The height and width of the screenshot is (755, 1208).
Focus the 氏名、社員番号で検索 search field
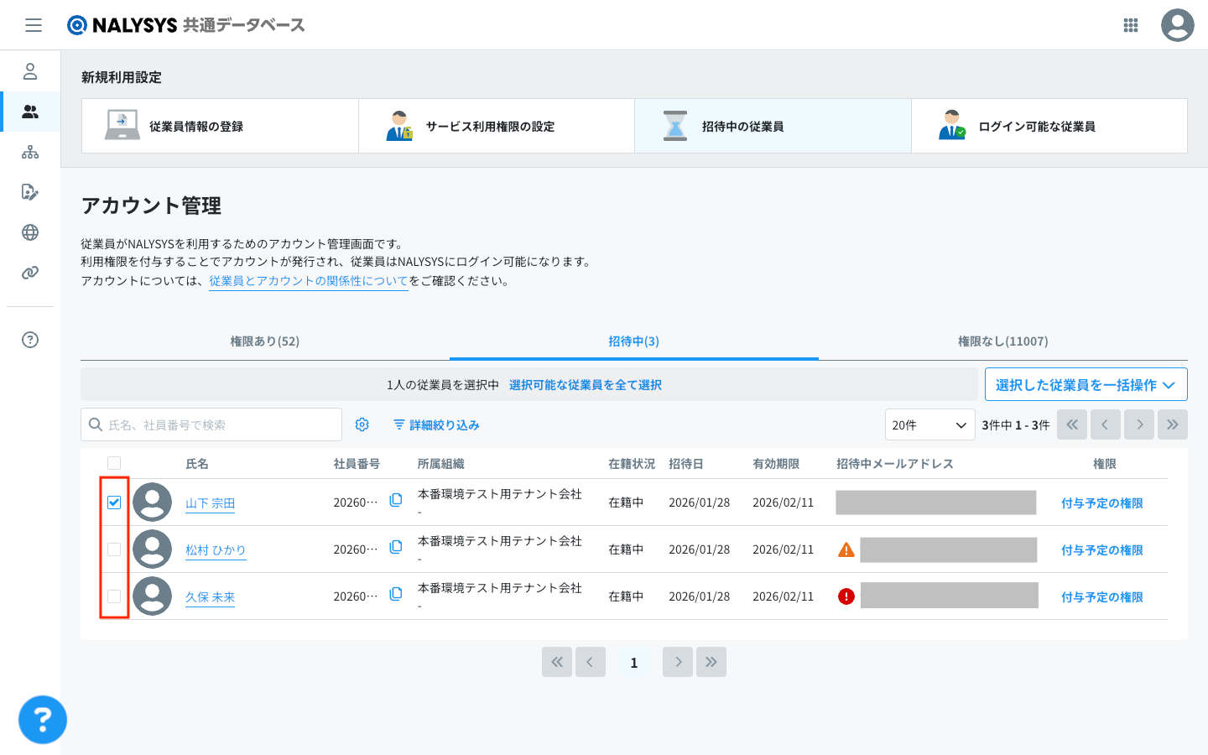tap(218, 425)
